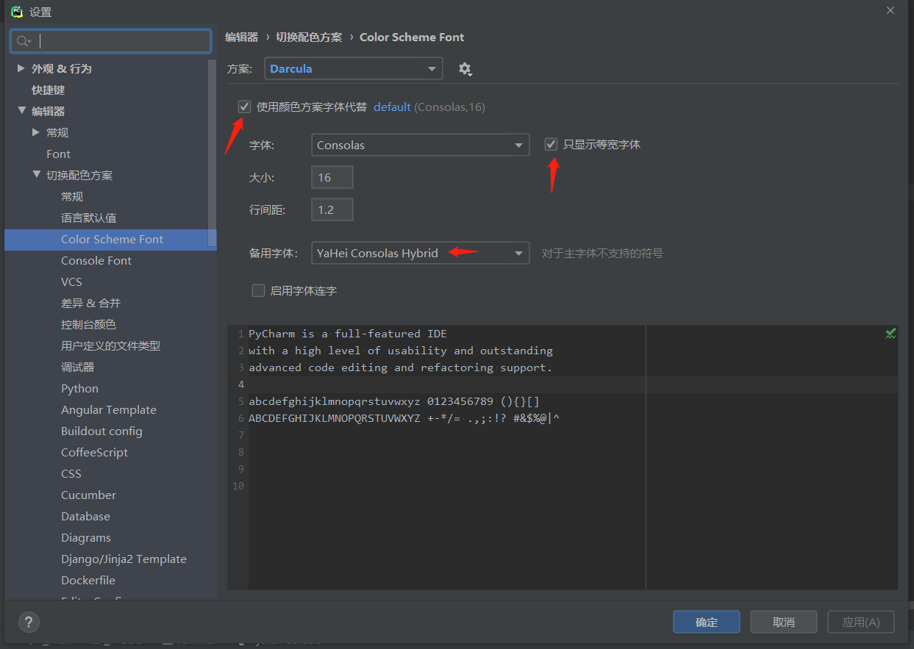Click the help question mark button
This screenshot has height=649, width=914.
pyautogui.click(x=29, y=622)
